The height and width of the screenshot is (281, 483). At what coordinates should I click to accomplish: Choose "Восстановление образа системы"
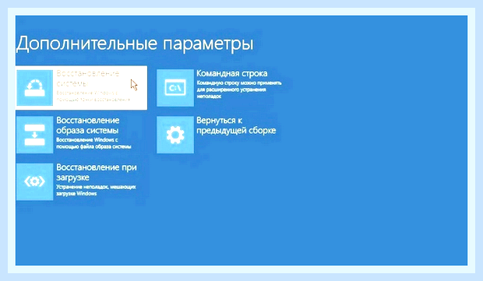[88, 125]
